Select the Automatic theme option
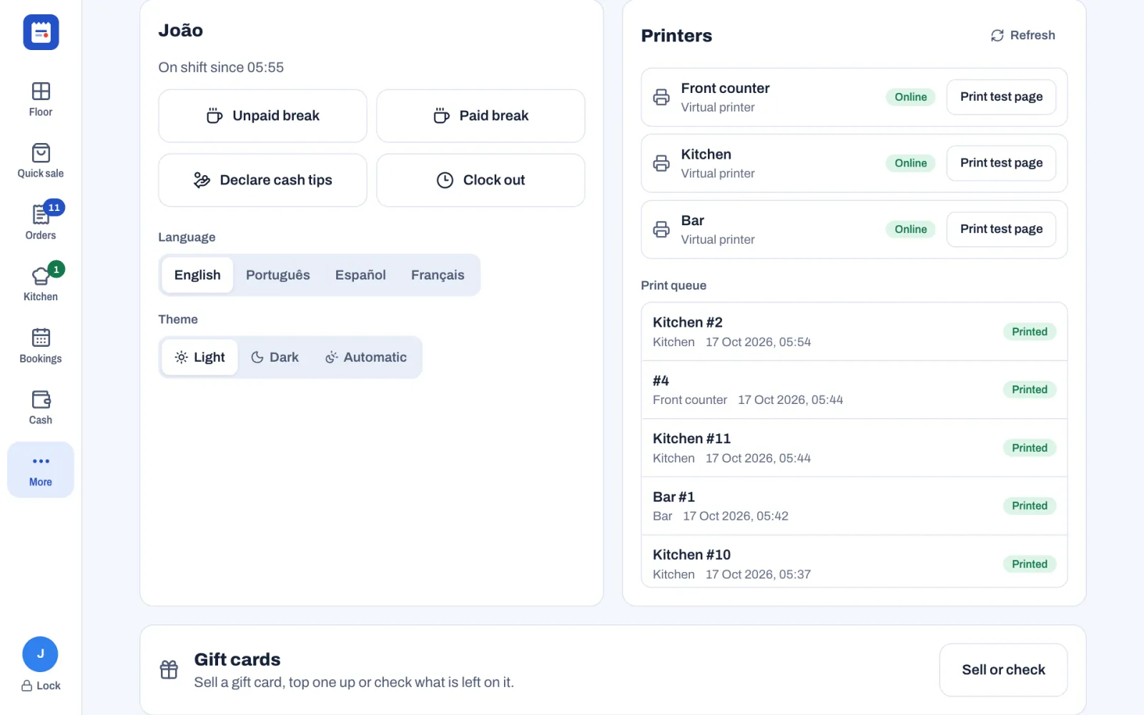 [366, 357]
